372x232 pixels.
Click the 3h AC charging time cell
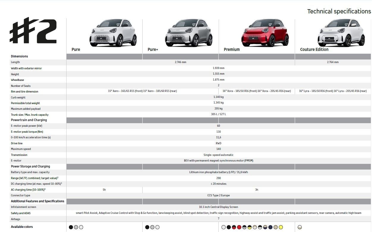257,189
